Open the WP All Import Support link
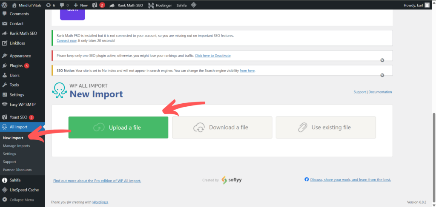Image resolution: width=436 pixels, height=207 pixels. [359, 92]
